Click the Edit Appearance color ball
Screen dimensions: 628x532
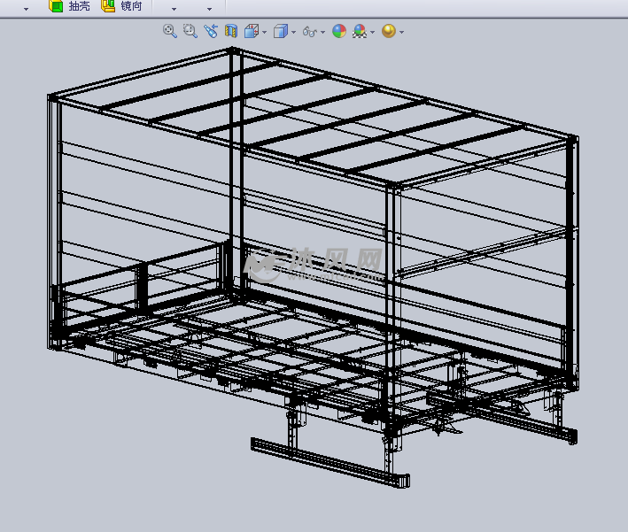click(x=339, y=31)
